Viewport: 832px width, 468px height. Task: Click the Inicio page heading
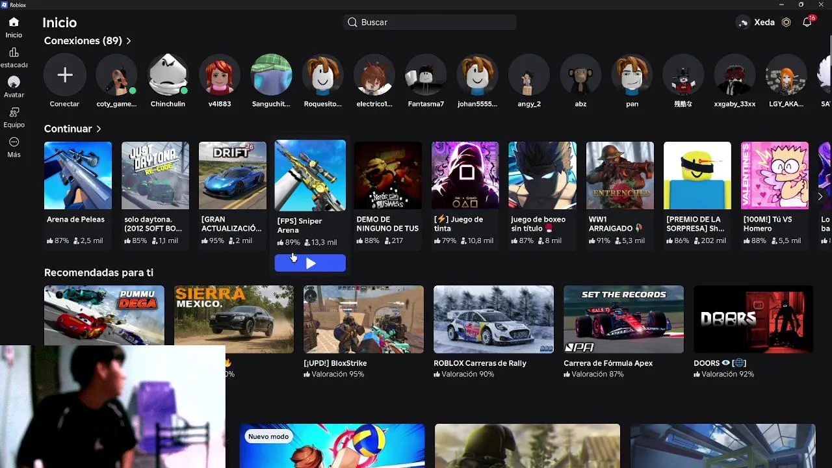pyautogui.click(x=60, y=23)
